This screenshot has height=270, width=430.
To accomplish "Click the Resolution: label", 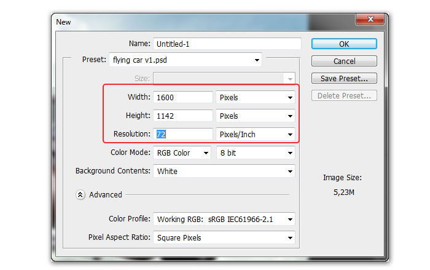I will coord(132,133).
